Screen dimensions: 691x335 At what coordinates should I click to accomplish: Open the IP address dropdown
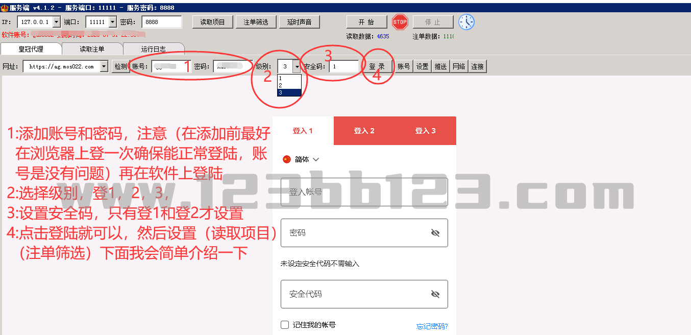56,22
